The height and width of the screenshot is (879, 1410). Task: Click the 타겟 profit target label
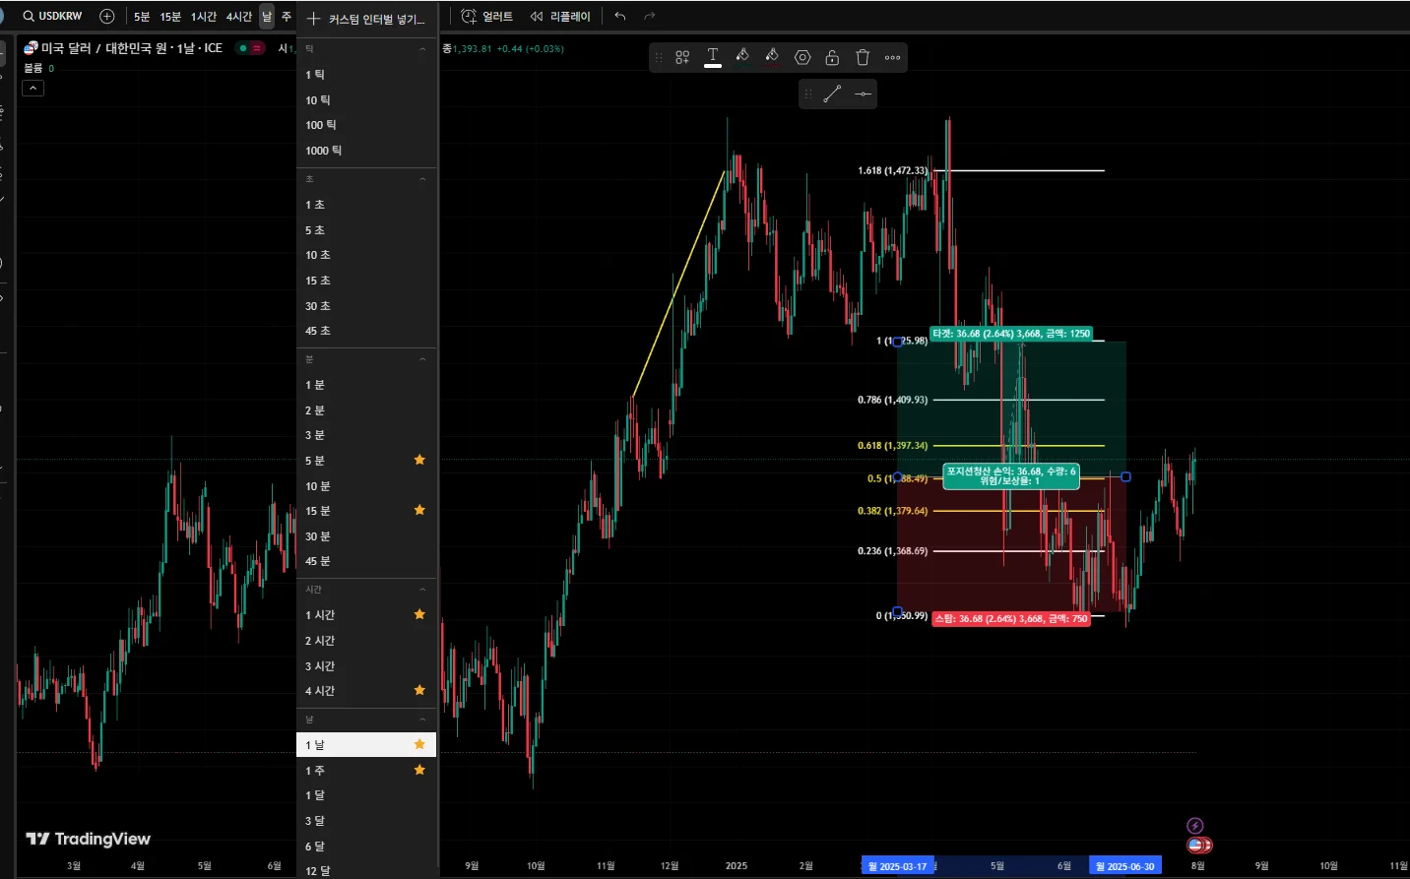pyautogui.click(x=1011, y=334)
